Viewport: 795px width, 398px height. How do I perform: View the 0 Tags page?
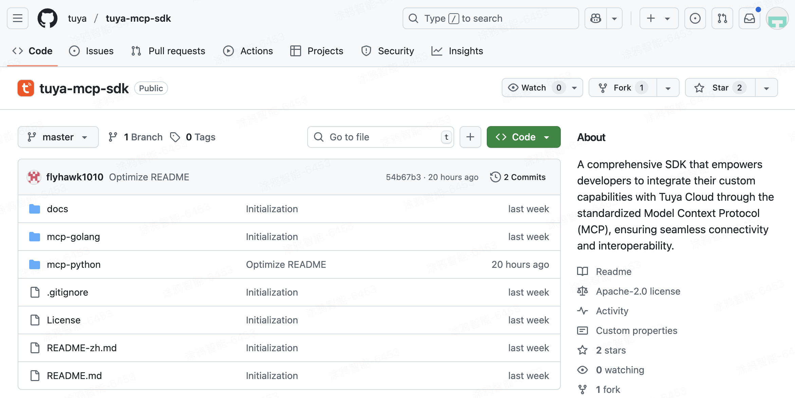tap(192, 137)
